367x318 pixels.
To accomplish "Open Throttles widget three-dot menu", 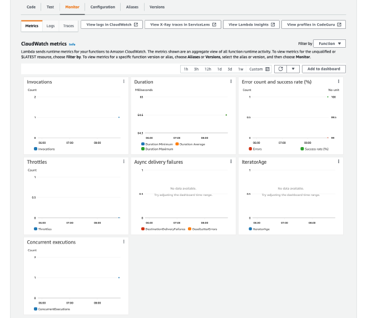I will (123, 161).
